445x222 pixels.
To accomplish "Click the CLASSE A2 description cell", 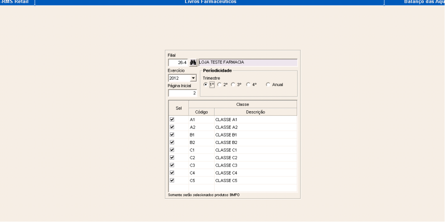I will click(256, 127).
